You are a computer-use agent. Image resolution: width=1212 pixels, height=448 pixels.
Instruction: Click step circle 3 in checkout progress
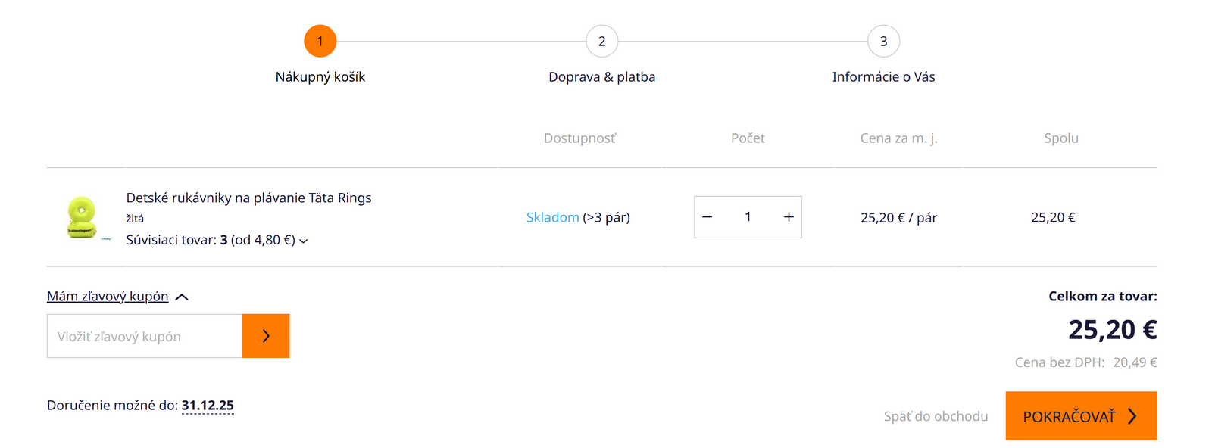point(883,41)
